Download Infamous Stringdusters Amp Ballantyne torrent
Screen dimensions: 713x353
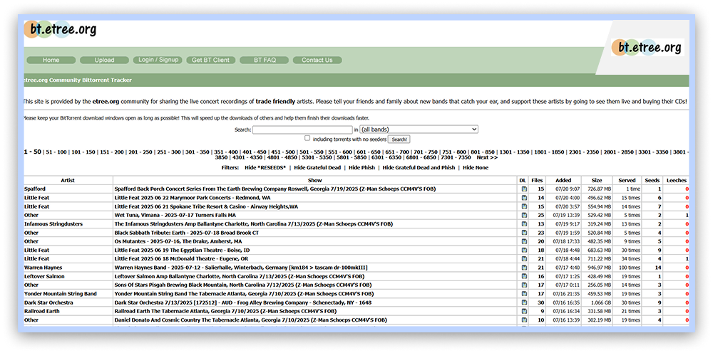(524, 223)
